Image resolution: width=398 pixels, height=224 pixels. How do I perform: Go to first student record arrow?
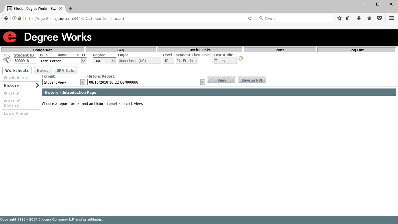(41, 55)
